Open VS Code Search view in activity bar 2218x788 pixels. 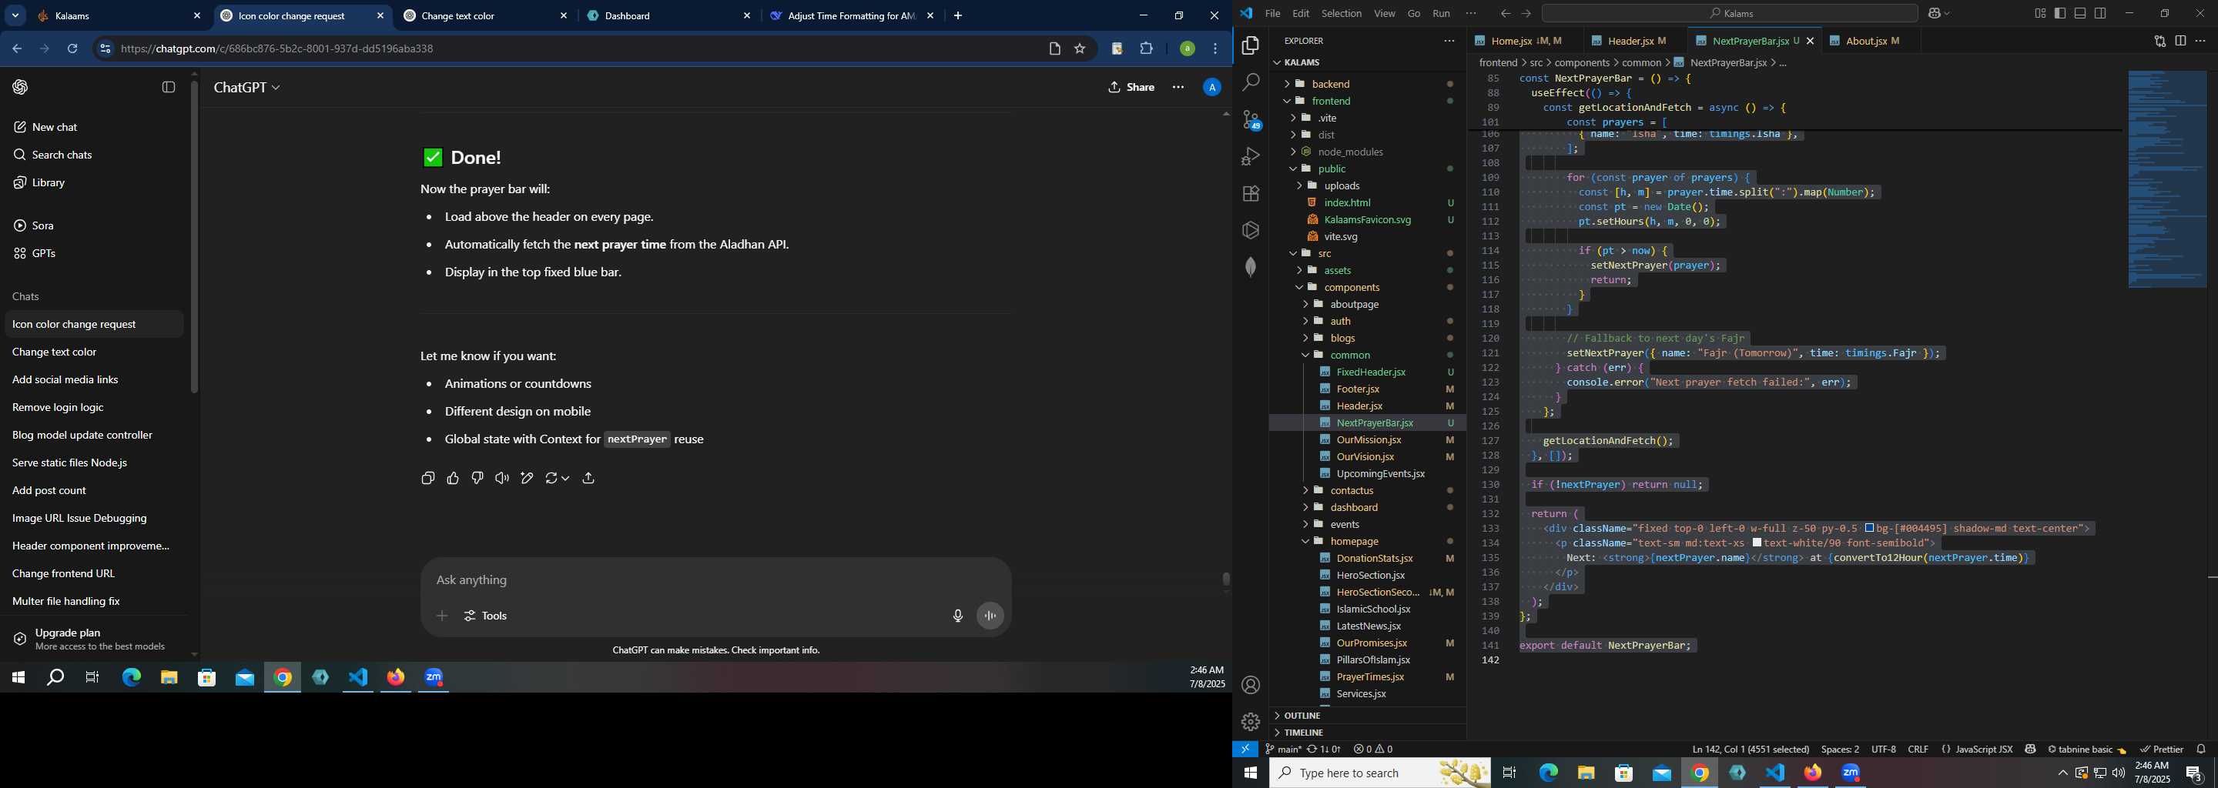coord(1250,82)
